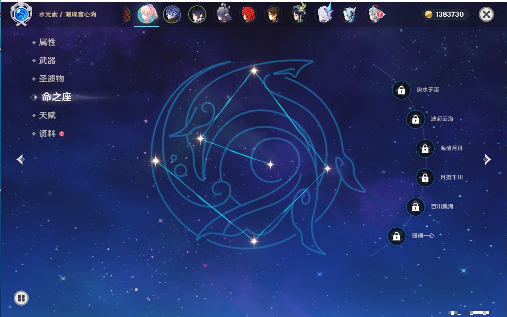Select the red-haired Diluc avatar
Viewport: 507px width, 317px height.
(x=248, y=15)
